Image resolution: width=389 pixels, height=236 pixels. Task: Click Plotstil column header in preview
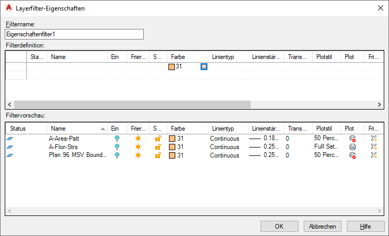[x=326, y=129]
